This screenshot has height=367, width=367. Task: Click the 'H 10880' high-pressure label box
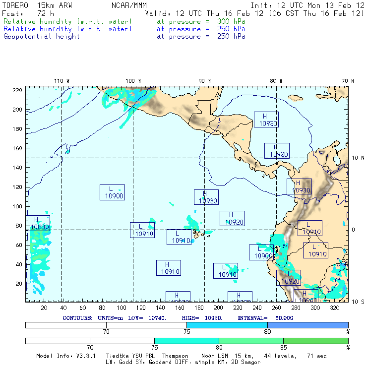(x=38, y=223)
